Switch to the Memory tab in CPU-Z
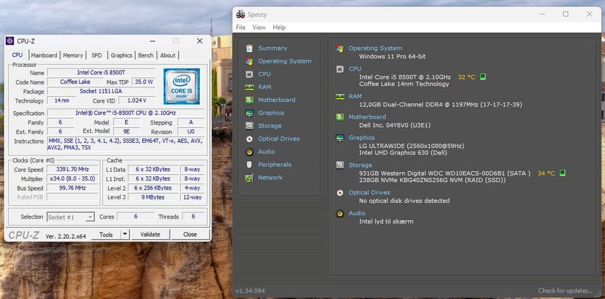 click(73, 55)
